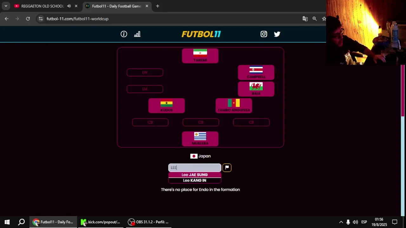This screenshot has height=228, width=406.
Task: View site information icon in address bar
Action: click(41, 19)
